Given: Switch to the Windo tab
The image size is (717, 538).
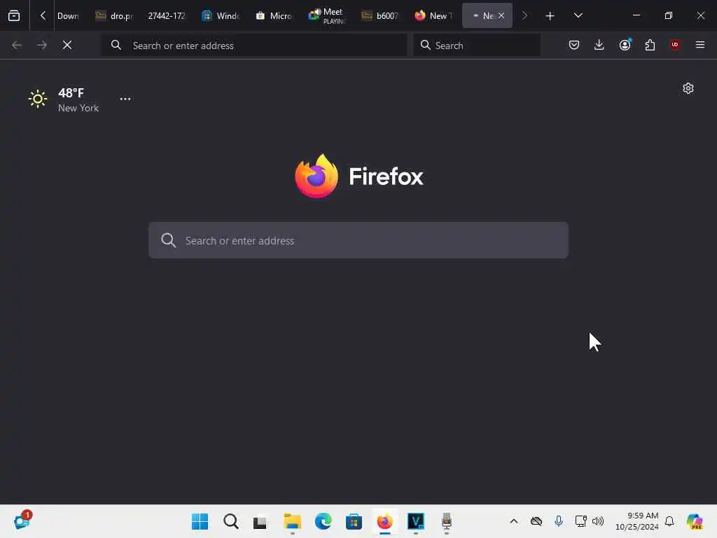Looking at the screenshot, I should (221, 15).
